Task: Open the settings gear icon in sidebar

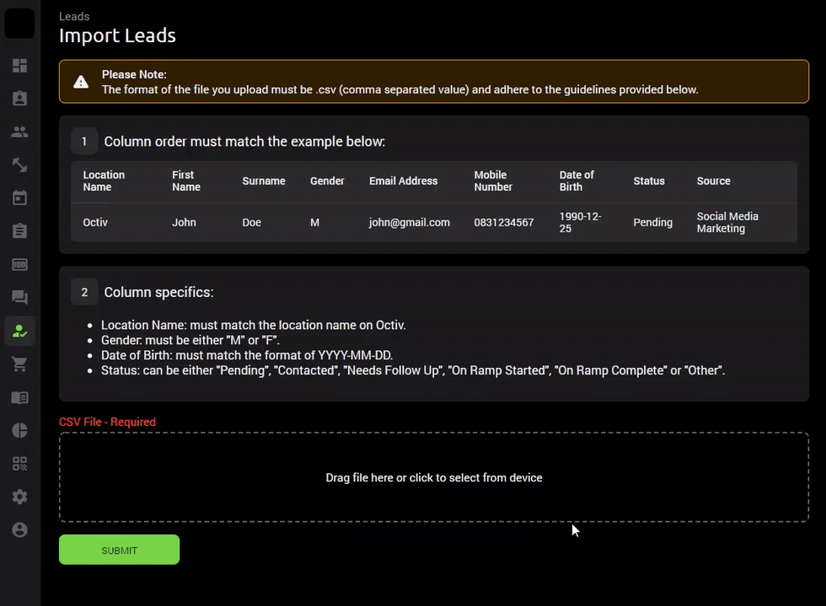Action: 19,497
